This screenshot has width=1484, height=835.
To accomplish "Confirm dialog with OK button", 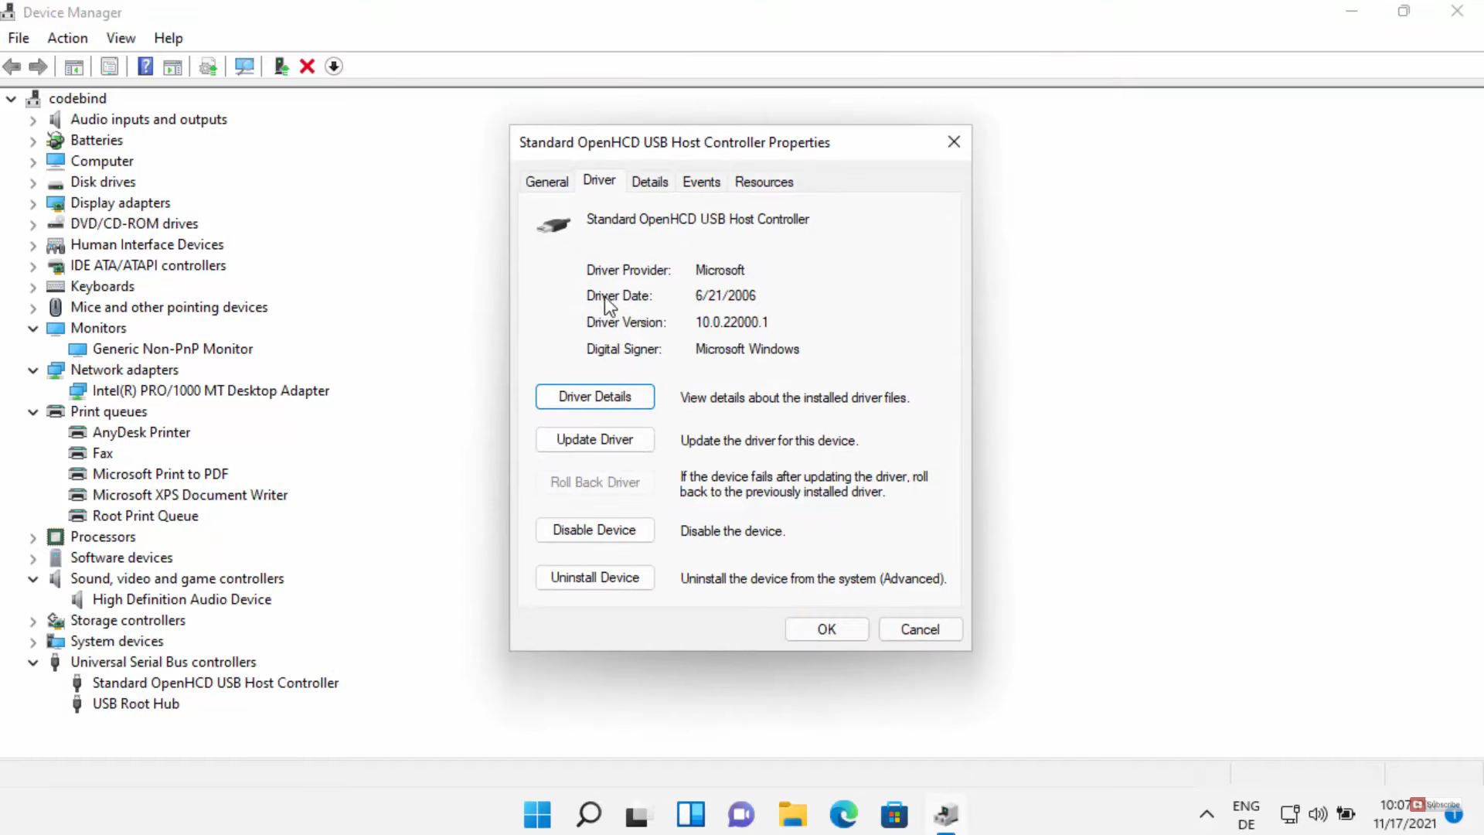I will (826, 629).
